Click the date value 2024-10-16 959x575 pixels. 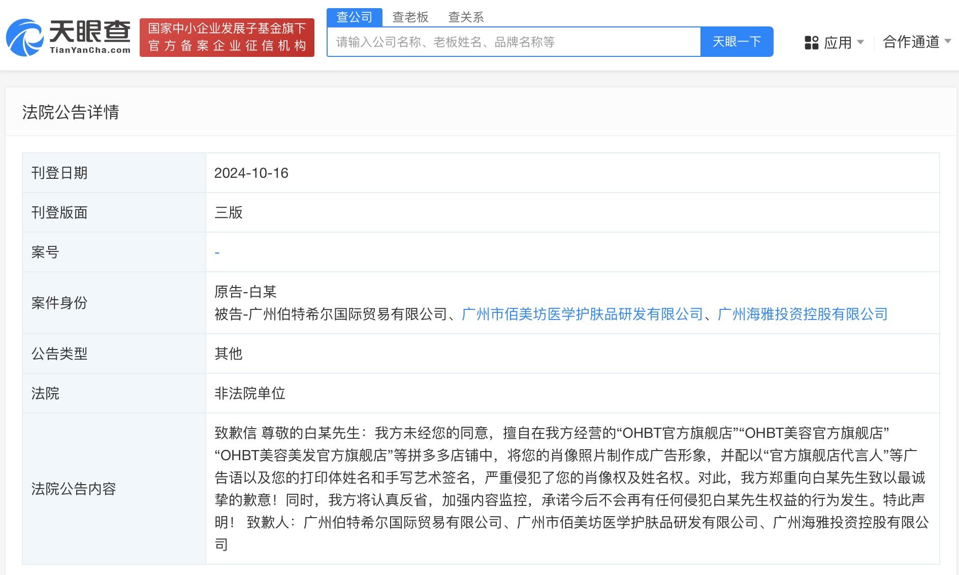click(x=251, y=173)
